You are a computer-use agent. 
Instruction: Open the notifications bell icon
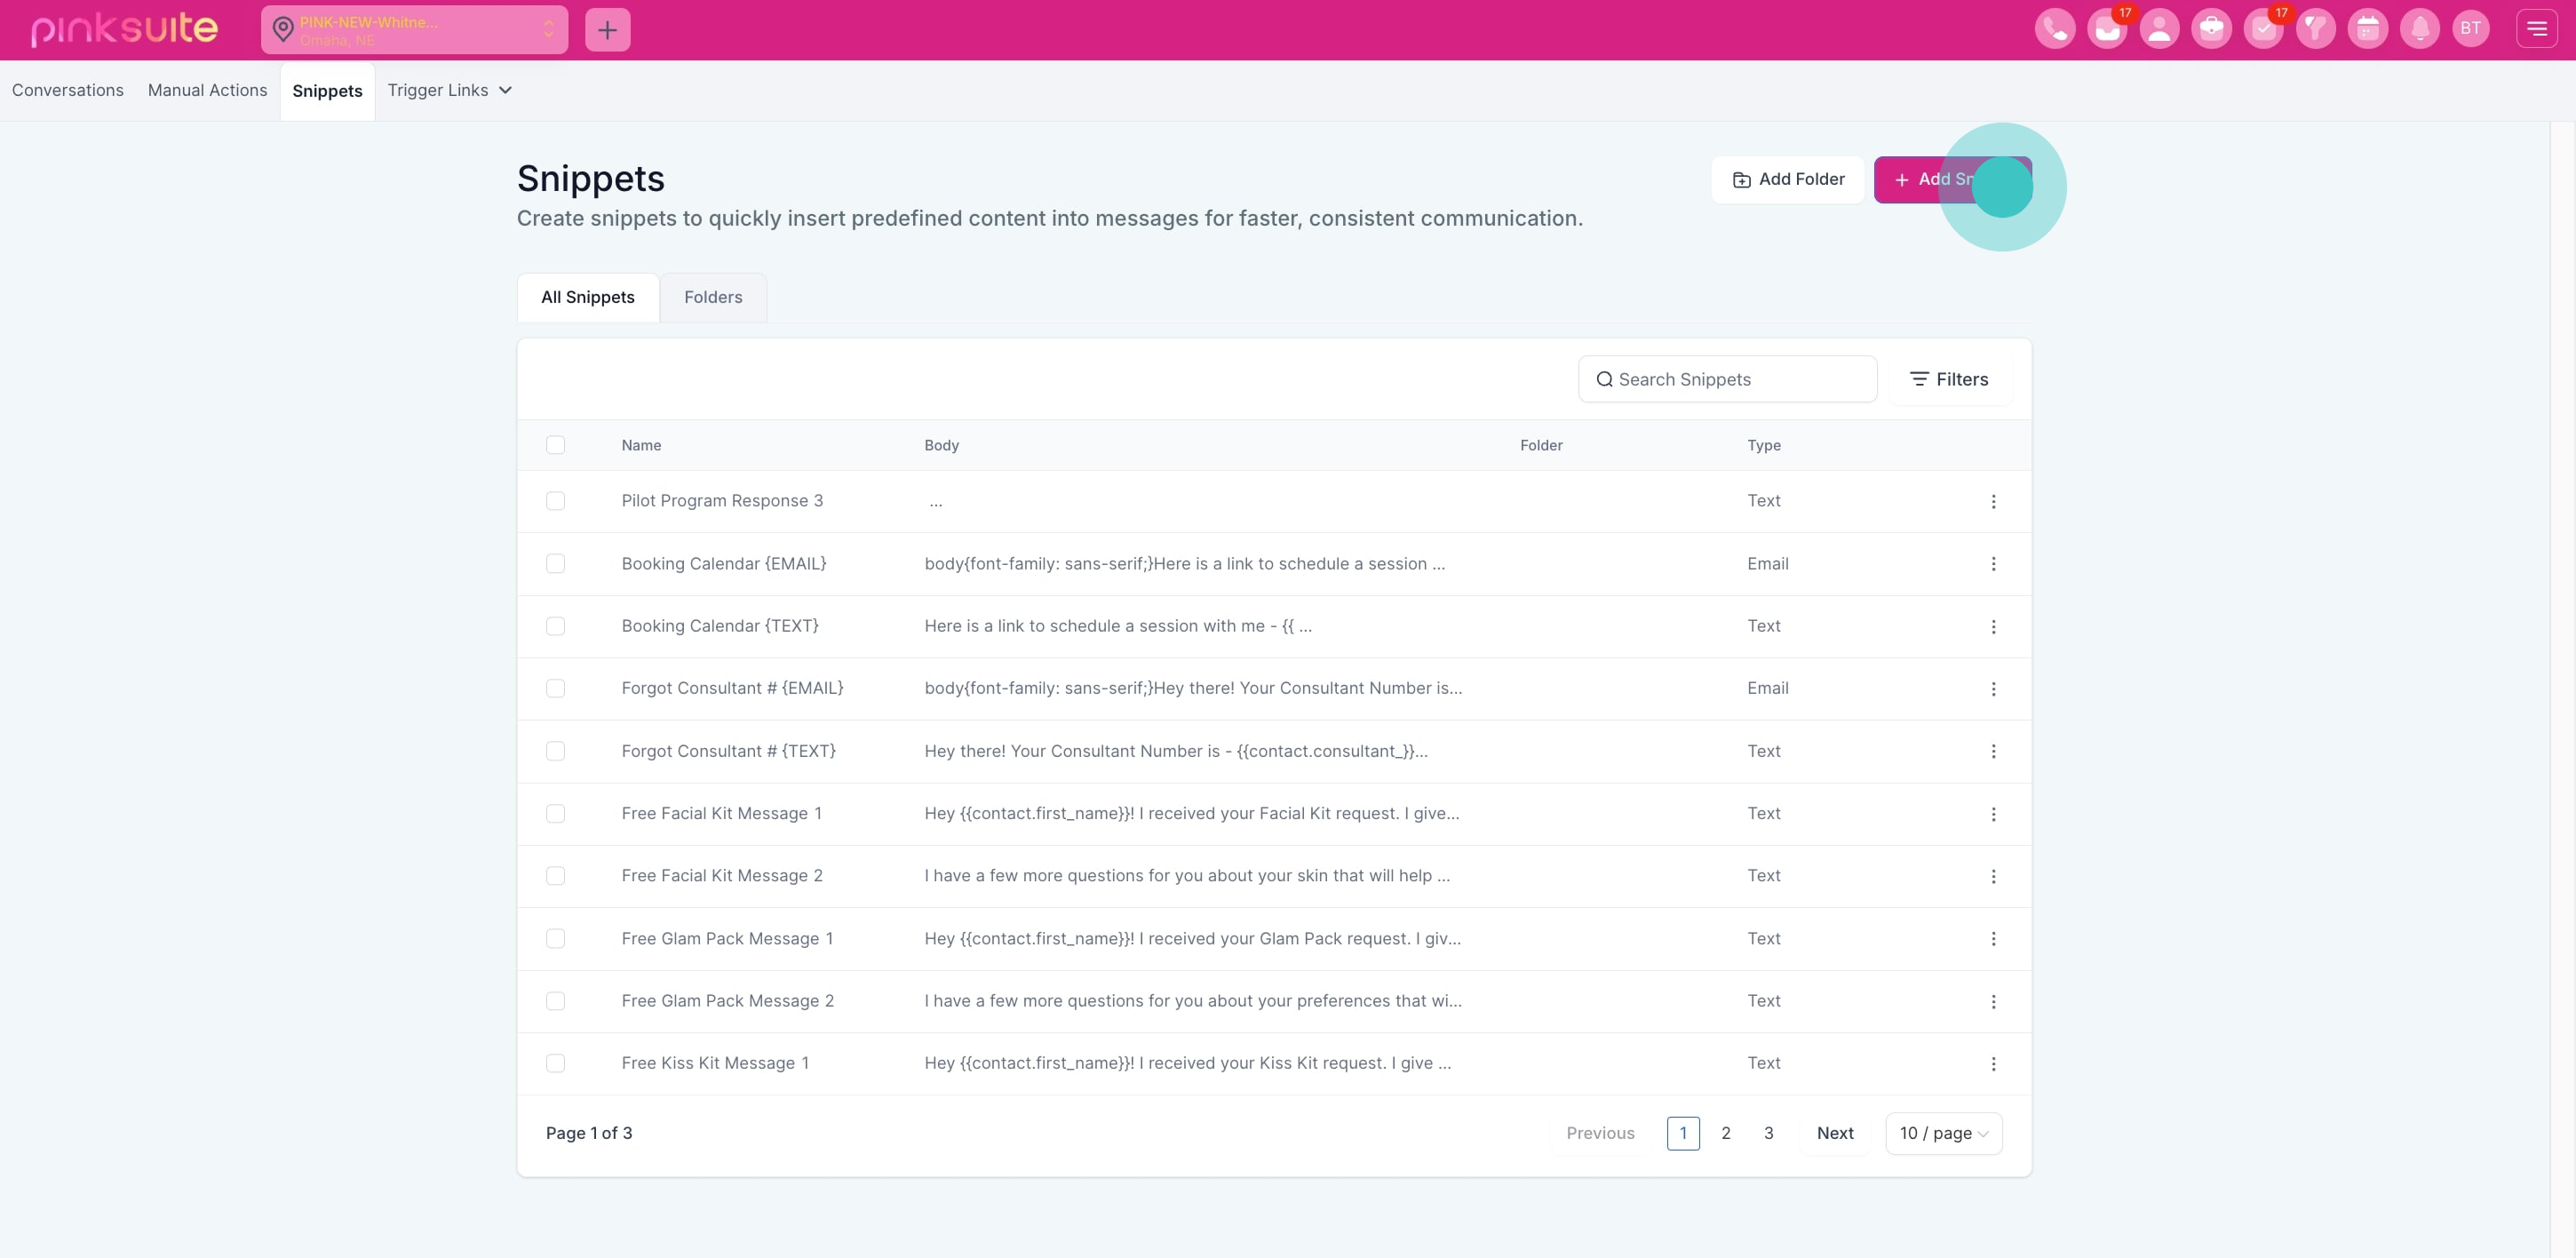2419,29
